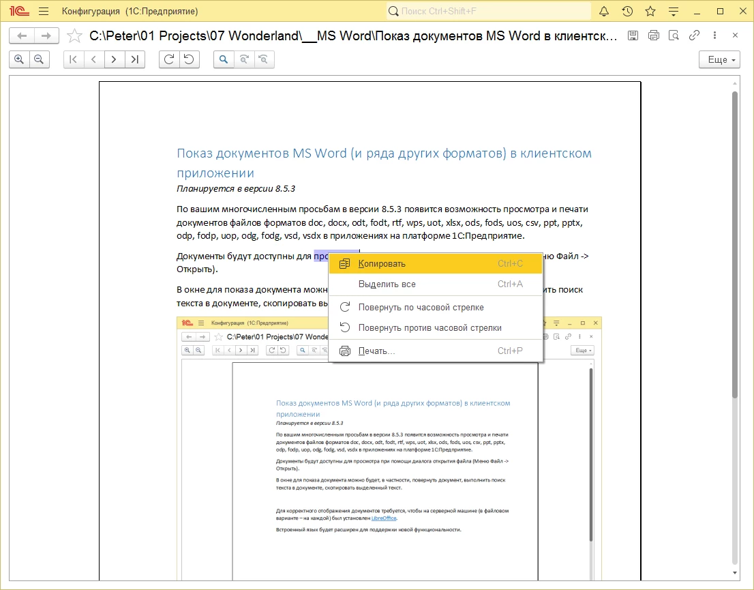Viewport: 754px width, 590px height.
Task: Open notifications bell
Action: (x=604, y=11)
